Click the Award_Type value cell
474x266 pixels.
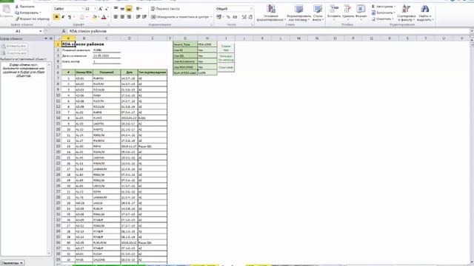[207, 44]
